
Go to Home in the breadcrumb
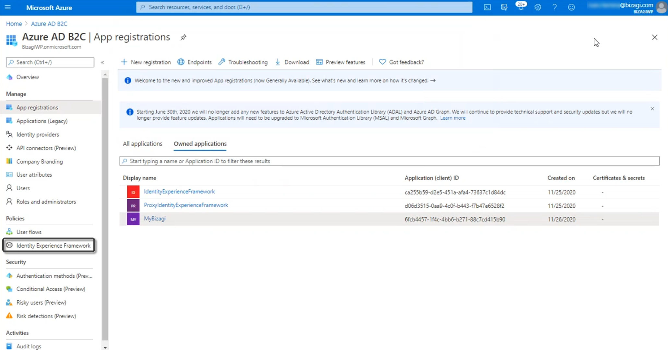[14, 24]
